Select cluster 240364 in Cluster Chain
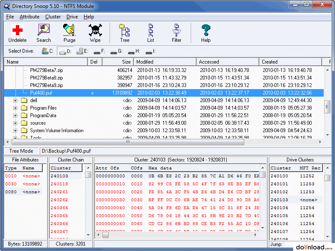 [x=59, y=208]
